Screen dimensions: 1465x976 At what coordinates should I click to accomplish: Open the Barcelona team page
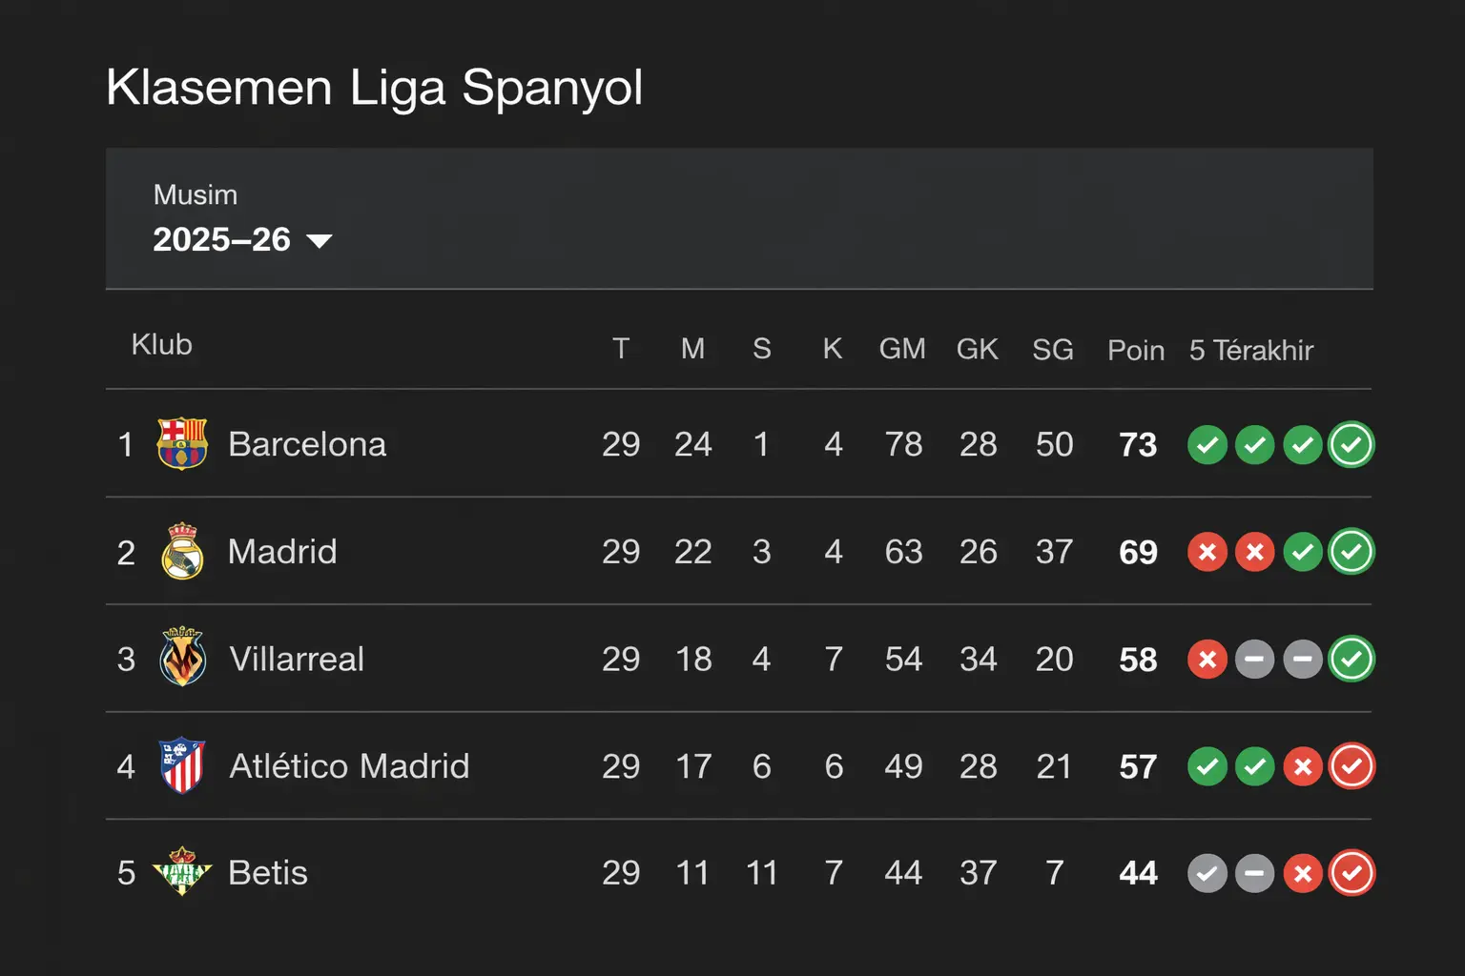(306, 444)
